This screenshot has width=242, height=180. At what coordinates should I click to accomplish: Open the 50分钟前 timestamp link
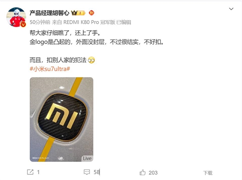[40, 22]
